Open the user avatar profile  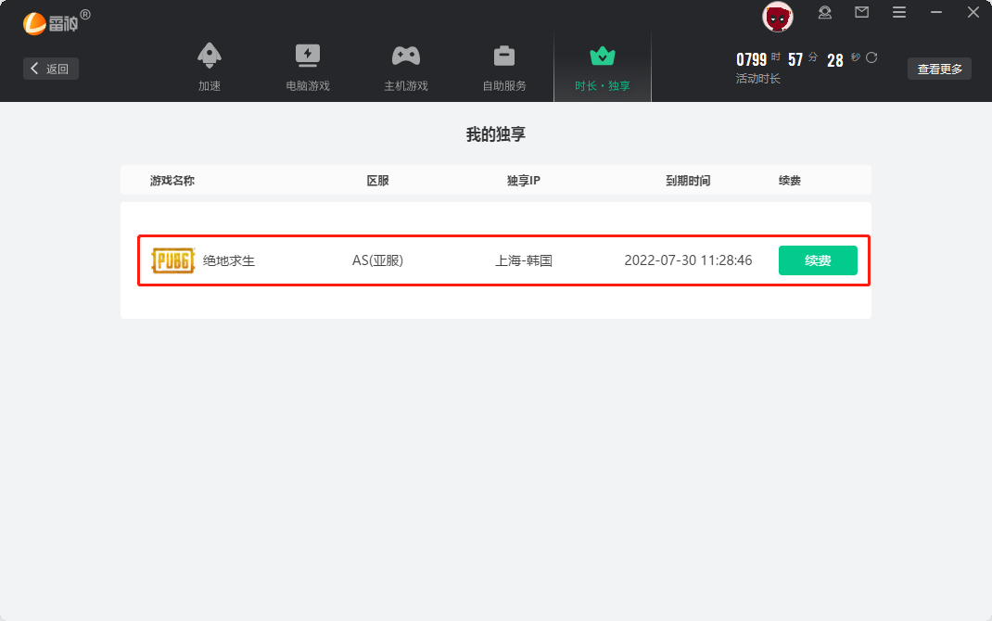777,16
